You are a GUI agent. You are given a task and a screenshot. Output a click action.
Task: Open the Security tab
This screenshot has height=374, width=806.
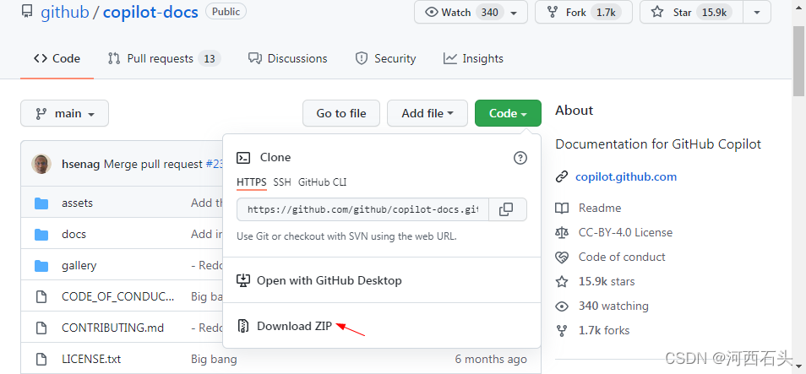[x=385, y=58]
